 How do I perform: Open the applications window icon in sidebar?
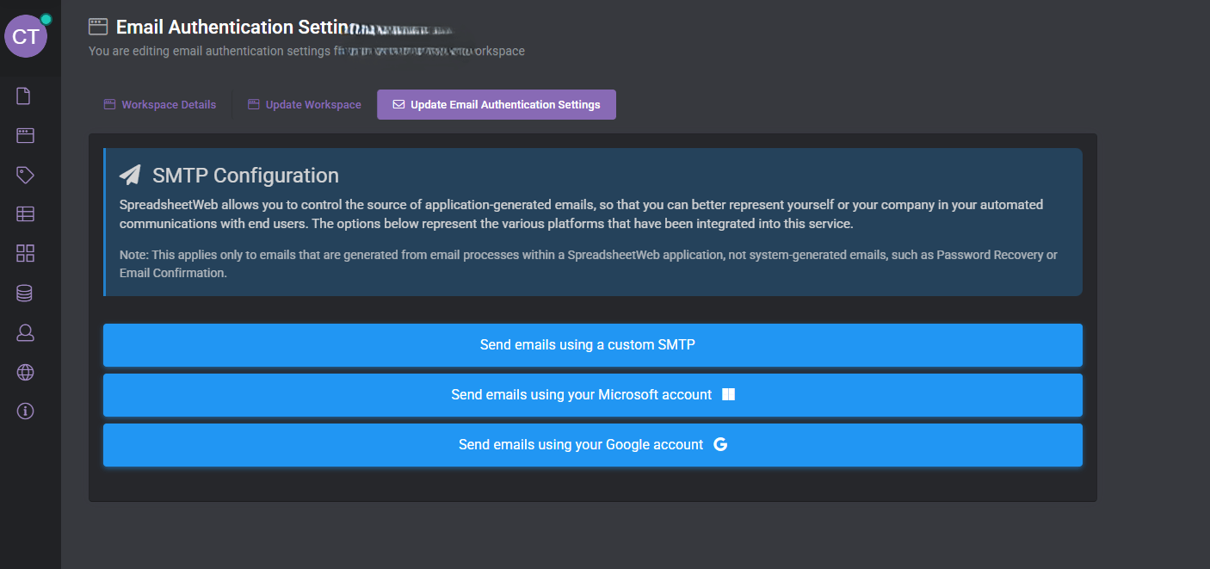point(25,135)
